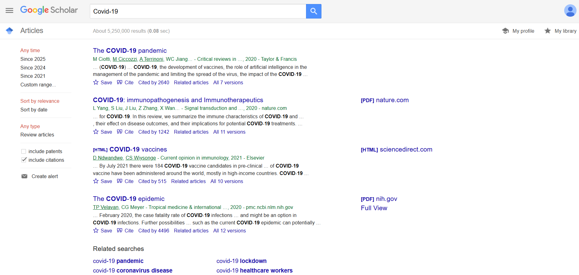
Task: Open The COVID-19 pandemic article title
Action: point(130,51)
